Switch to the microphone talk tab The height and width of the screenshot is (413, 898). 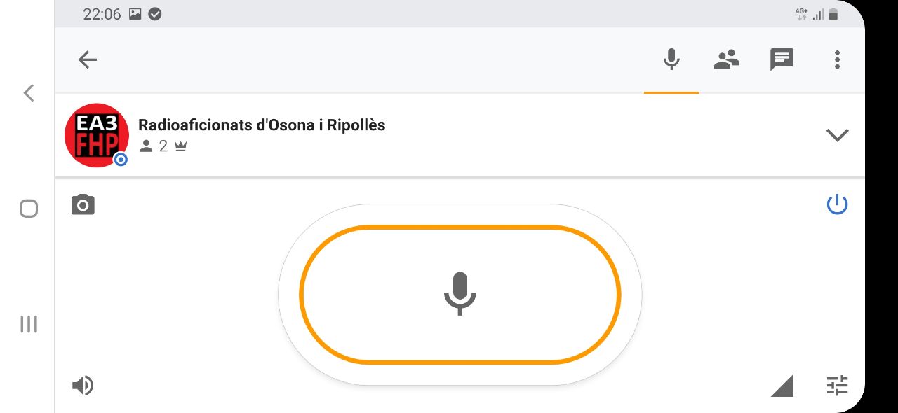[671, 59]
